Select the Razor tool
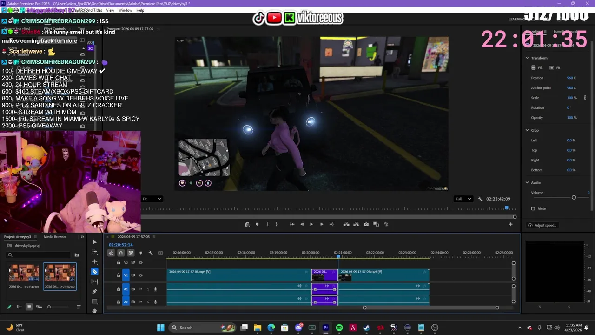Screen dimensions: 595x335 [94, 272]
